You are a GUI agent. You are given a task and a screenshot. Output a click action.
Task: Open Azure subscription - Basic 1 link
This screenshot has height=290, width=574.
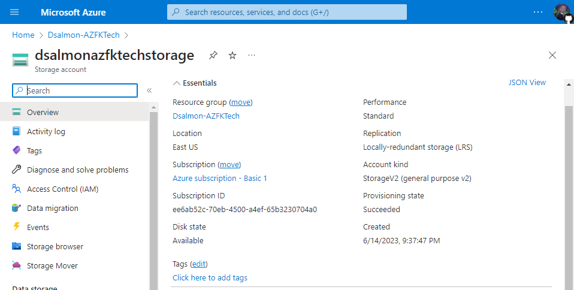[x=220, y=179]
